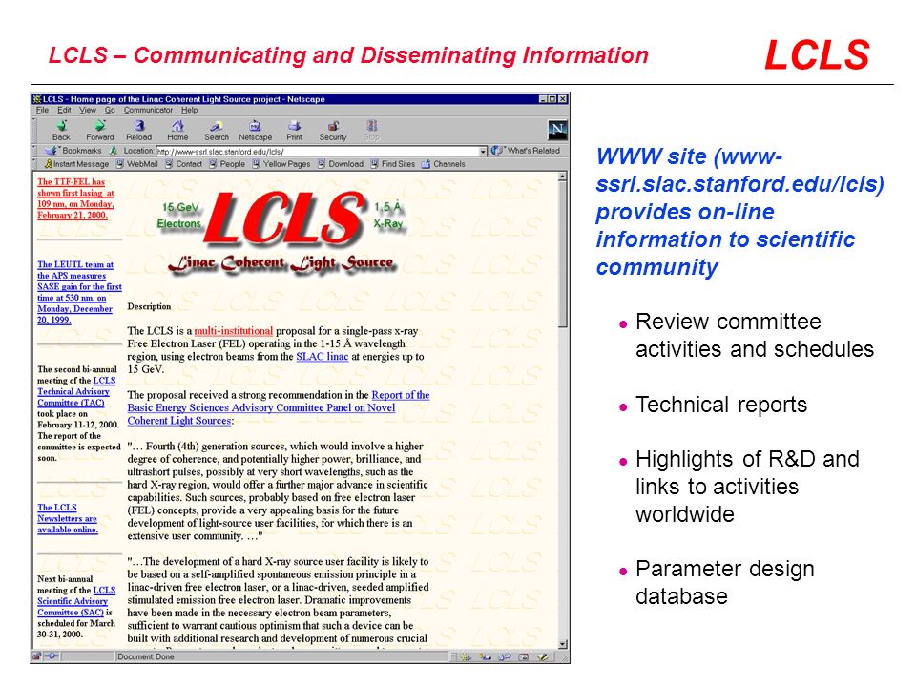The image size is (916, 687).
Task: Expand the location URL dropdown arrow
Action: point(483,152)
